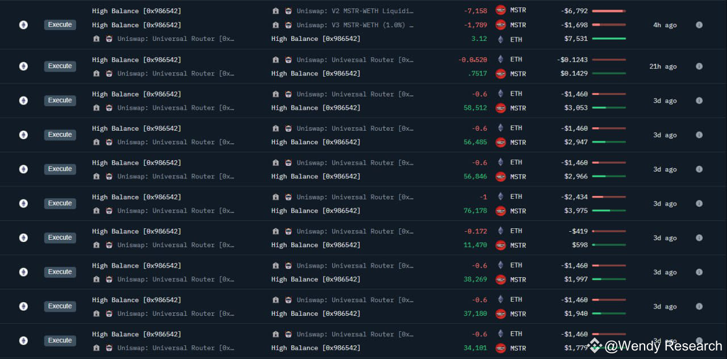Select the MSTR icon beside the 76,178 value
Image resolution: width=727 pixels, height=359 pixels.
point(500,211)
